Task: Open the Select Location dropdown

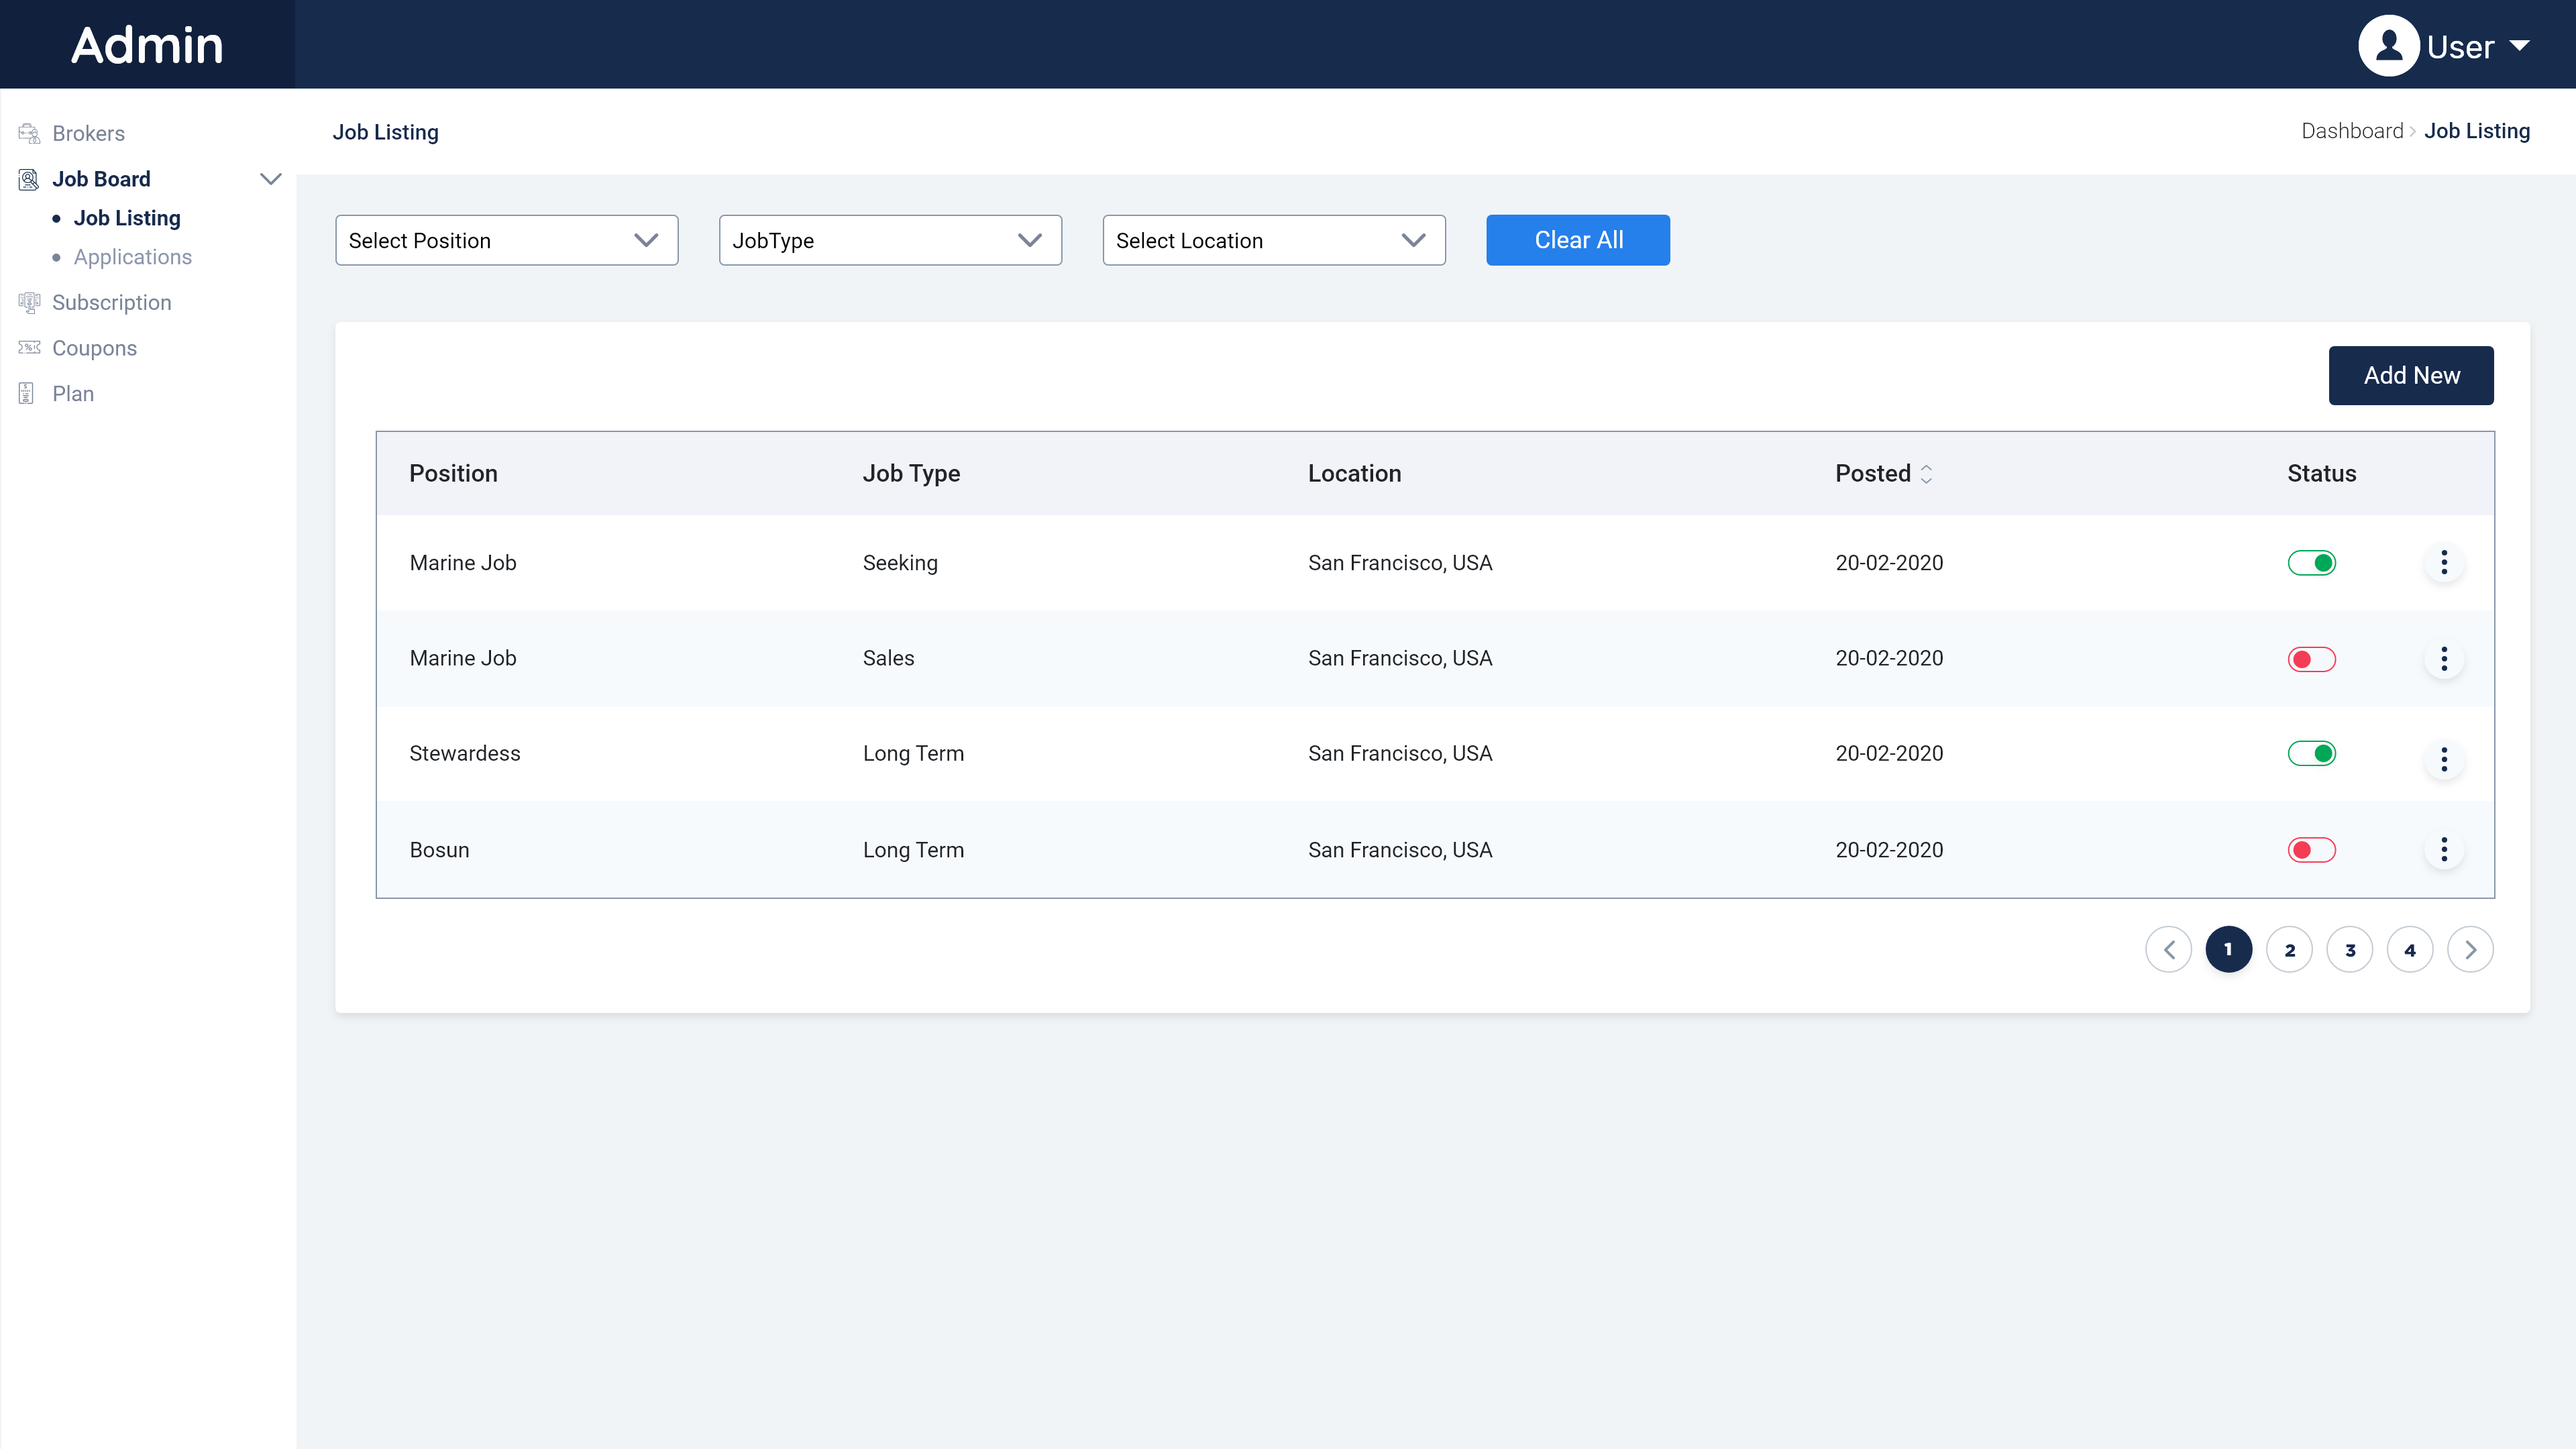Action: point(1273,240)
